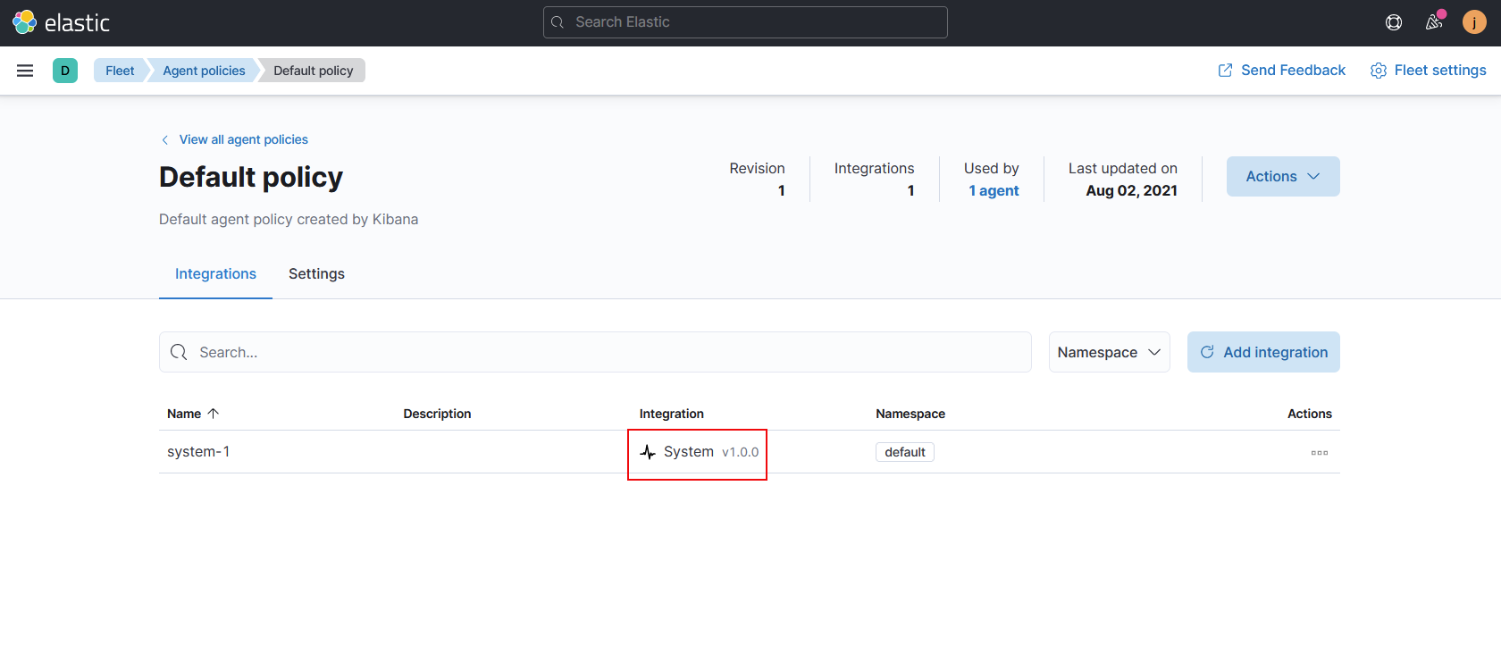Click the Description column header
Viewport: 1501px width, 670px height.
[437, 414]
